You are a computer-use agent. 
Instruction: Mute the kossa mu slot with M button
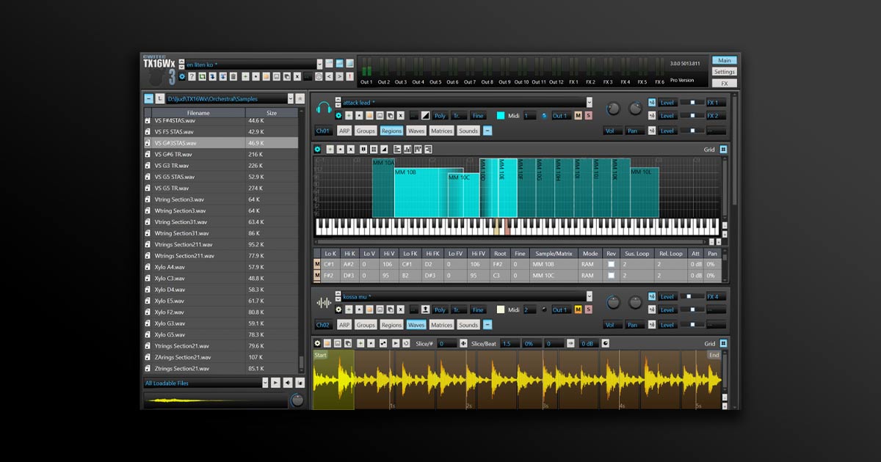coord(578,309)
